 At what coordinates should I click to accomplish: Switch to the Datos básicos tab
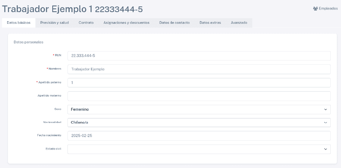coord(19,23)
